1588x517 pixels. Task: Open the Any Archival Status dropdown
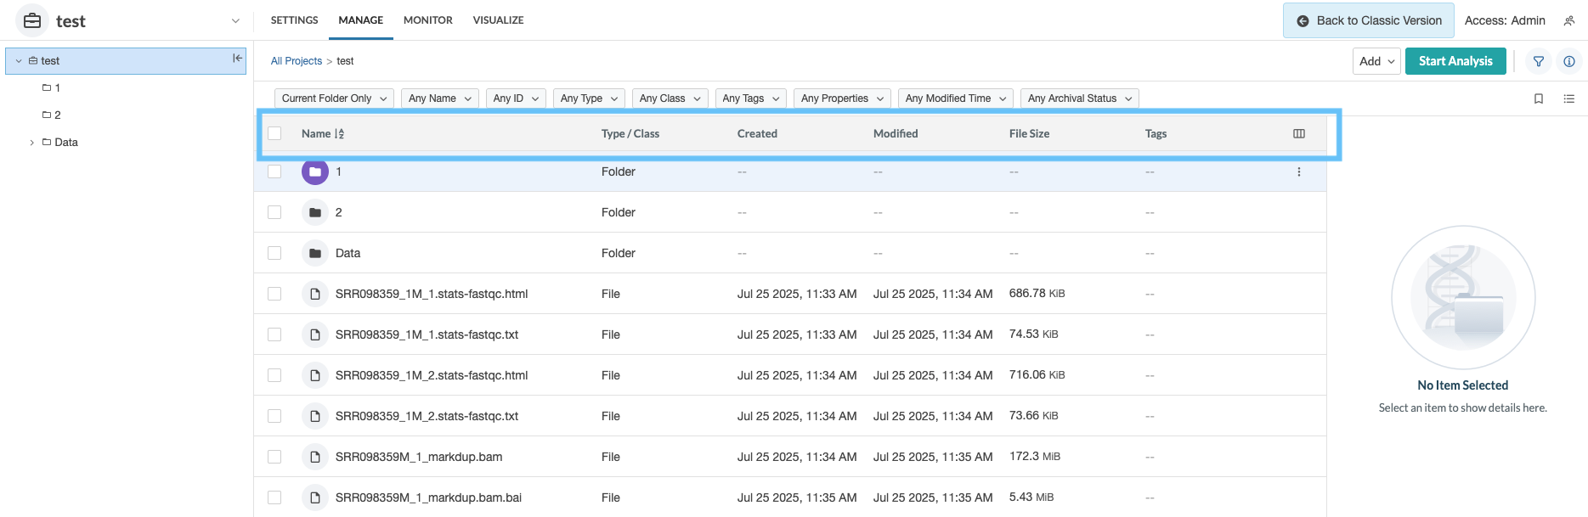1078,98
